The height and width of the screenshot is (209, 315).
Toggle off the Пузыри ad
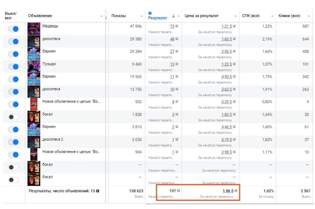coord(13,66)
